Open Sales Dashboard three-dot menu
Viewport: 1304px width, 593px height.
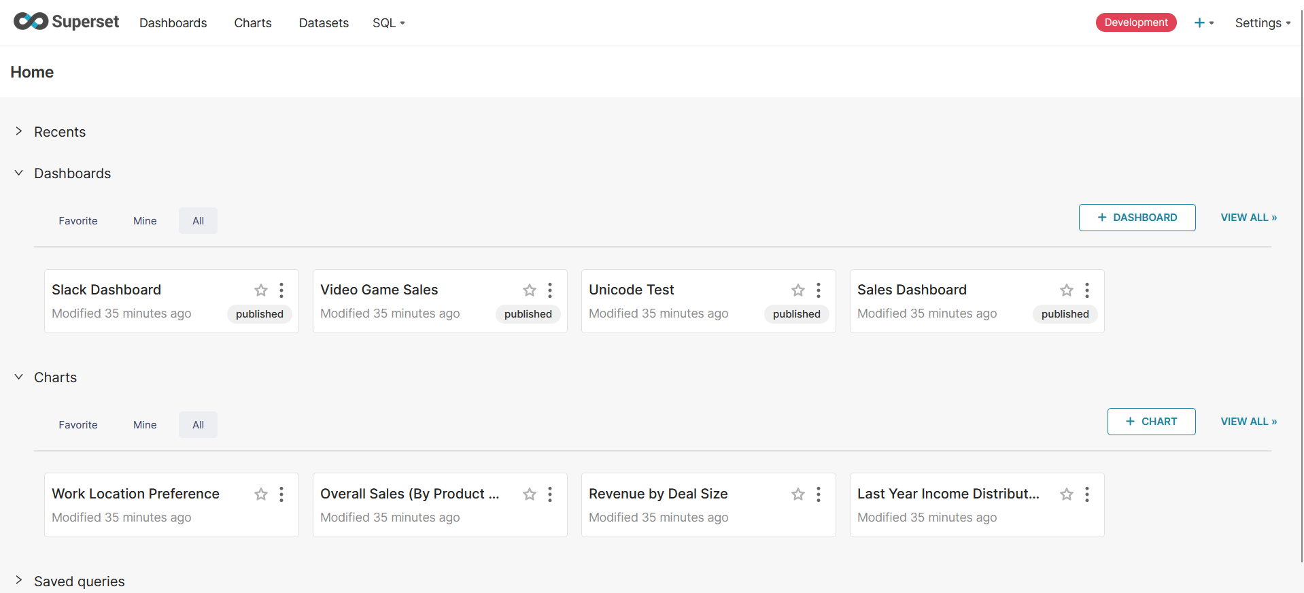point(1087,290)
